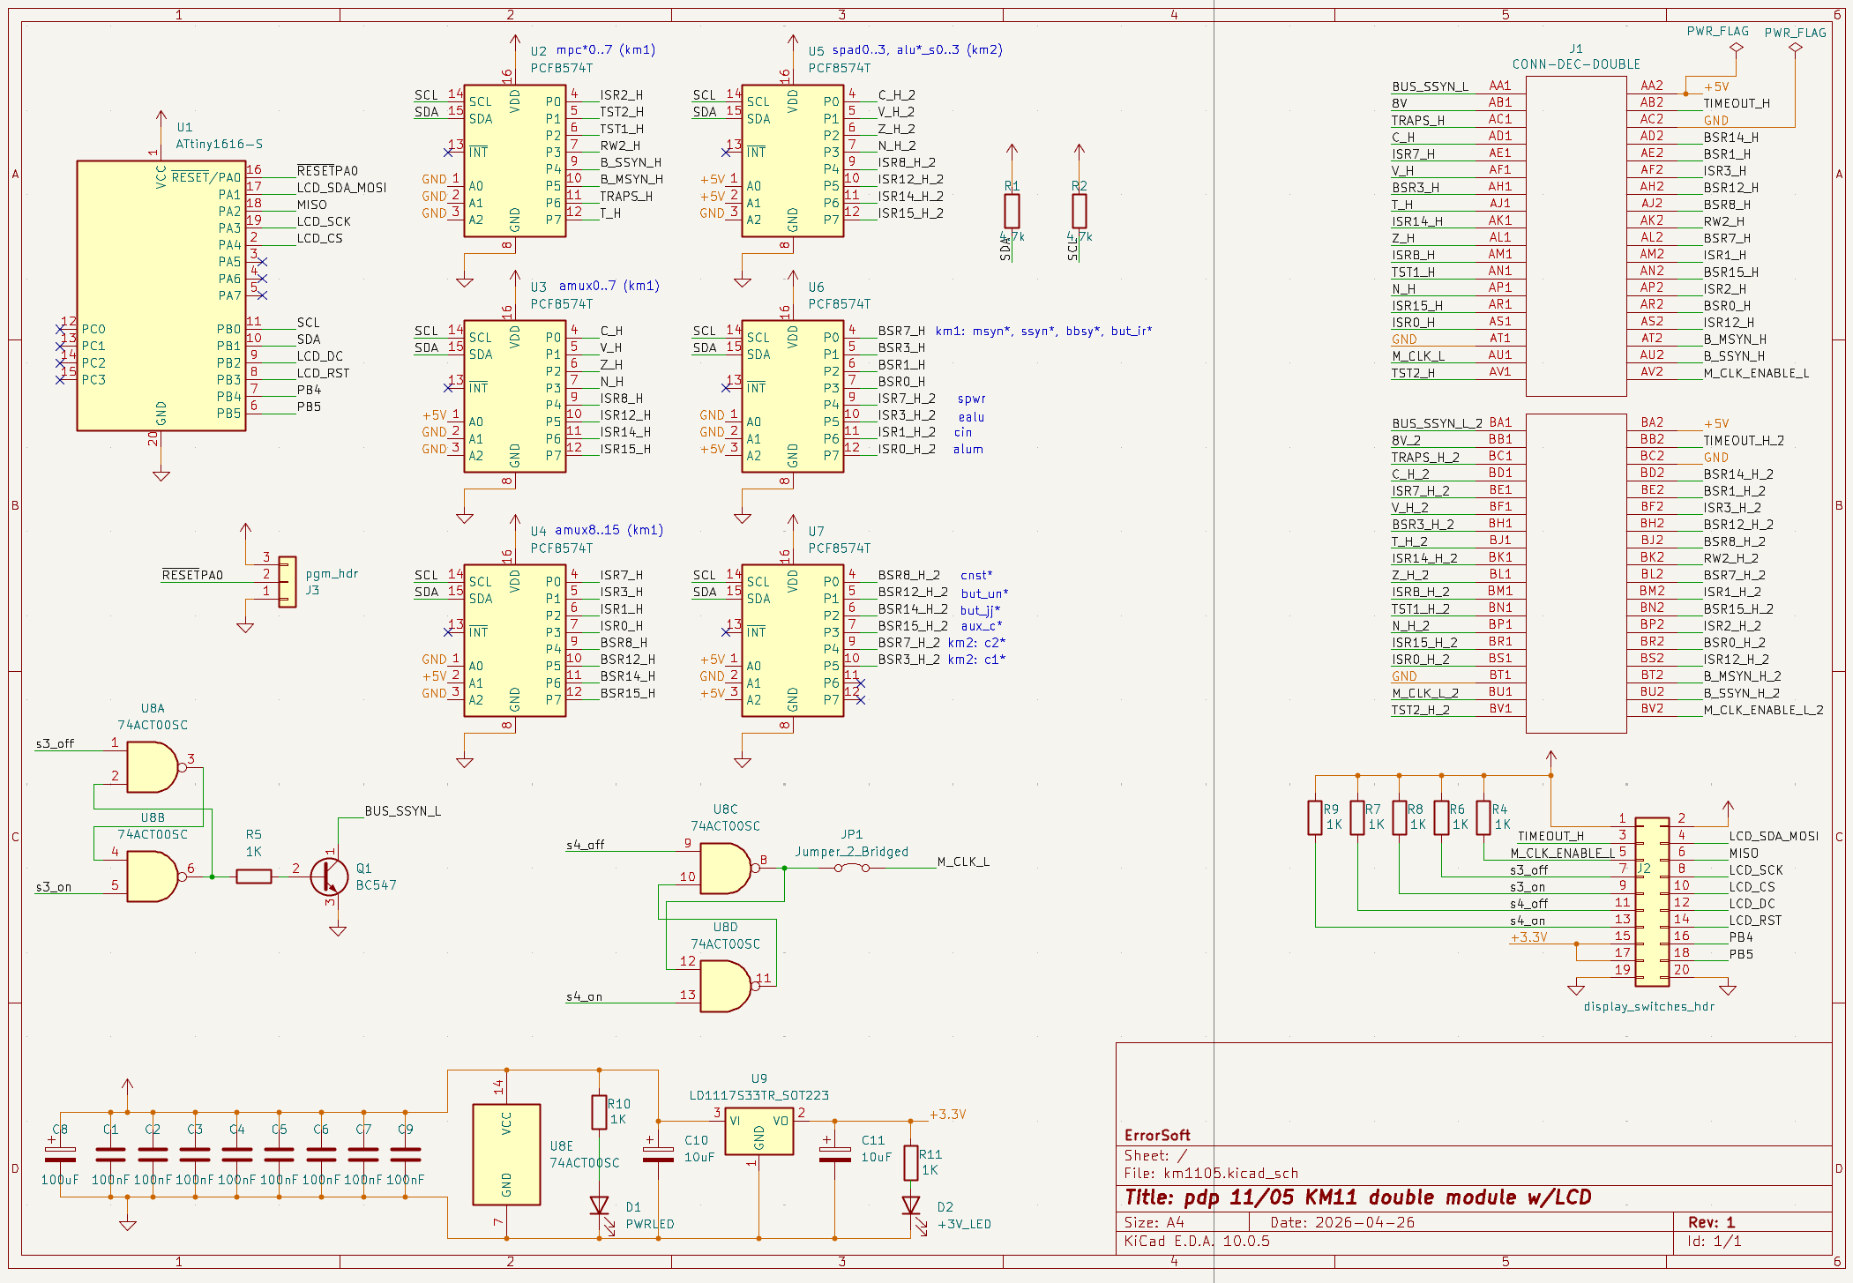
Task: Click the C9 100nF capacitor symbol
Action: (406, 1154)
